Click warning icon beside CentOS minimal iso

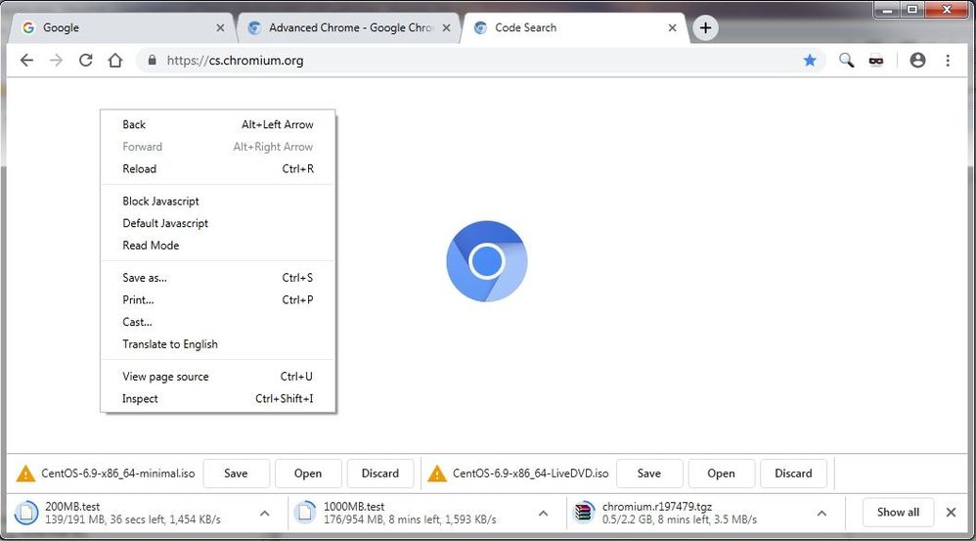pyautogui.click(x=25, y=473)
